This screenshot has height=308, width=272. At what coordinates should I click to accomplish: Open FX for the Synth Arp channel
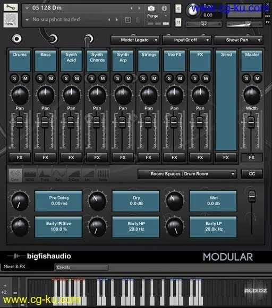point(123,157)
